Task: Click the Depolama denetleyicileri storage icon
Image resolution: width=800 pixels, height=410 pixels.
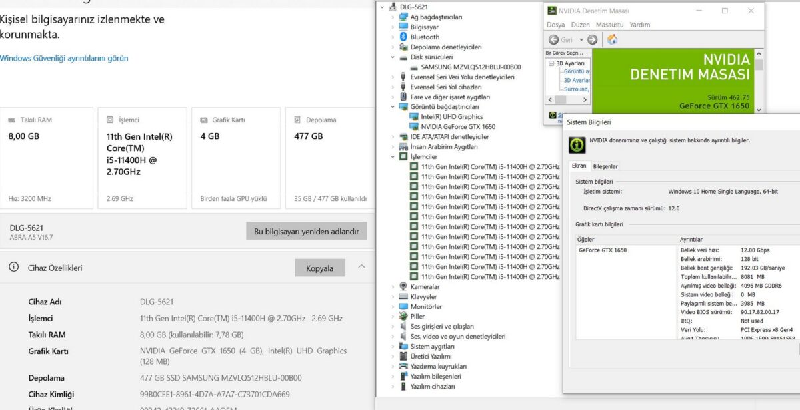Action: [x=403, y=47]
